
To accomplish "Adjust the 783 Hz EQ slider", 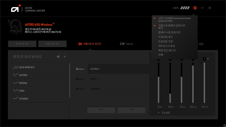I will (182, 82).
